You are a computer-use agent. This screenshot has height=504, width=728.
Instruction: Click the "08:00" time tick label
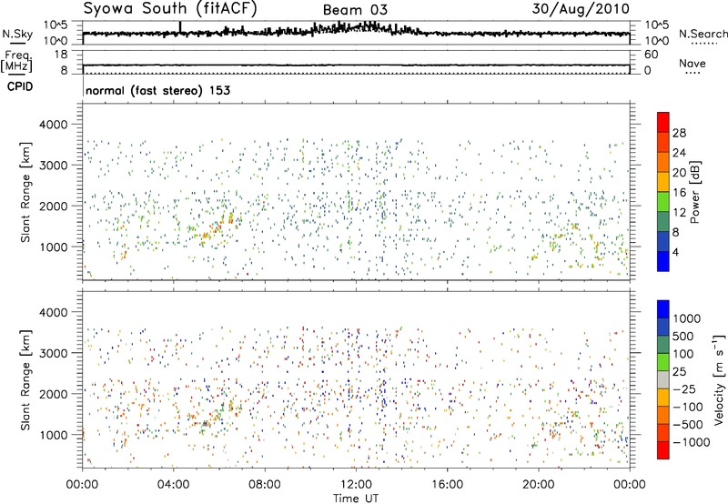[265, 485]
